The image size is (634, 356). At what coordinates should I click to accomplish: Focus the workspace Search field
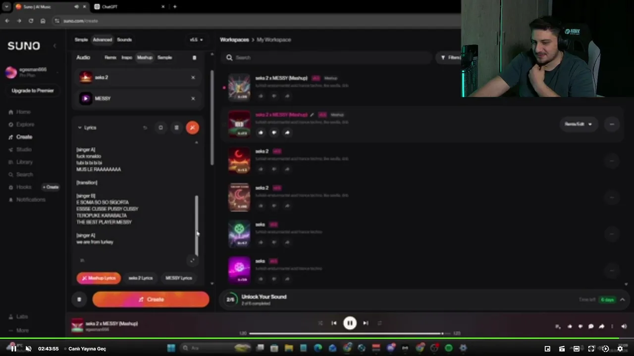pyautogui.click(x=327, y=57)
